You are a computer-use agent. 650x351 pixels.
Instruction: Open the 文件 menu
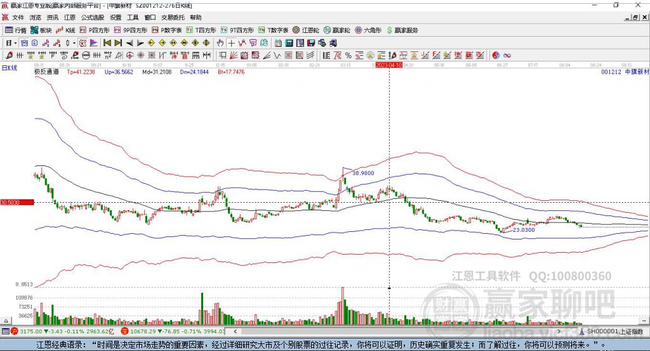[x=18, y=17]
